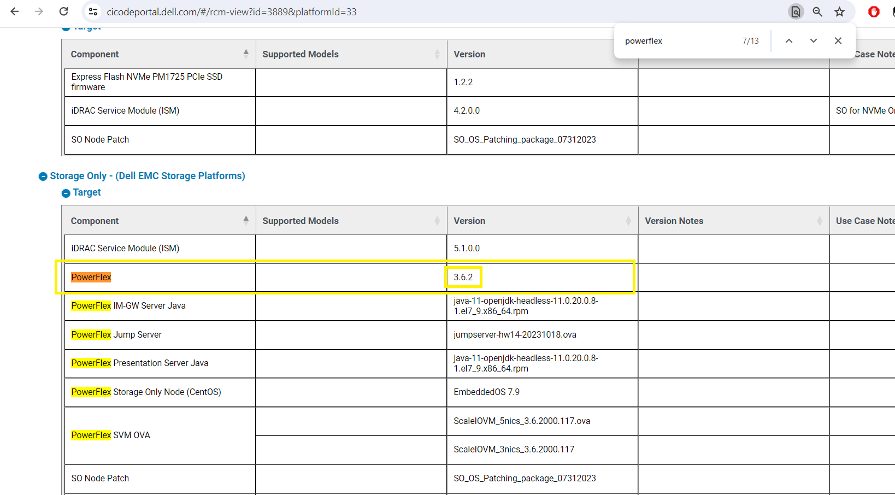Go to next find result
The height and width of the screenshot is (495, 895).
(814, 41)
